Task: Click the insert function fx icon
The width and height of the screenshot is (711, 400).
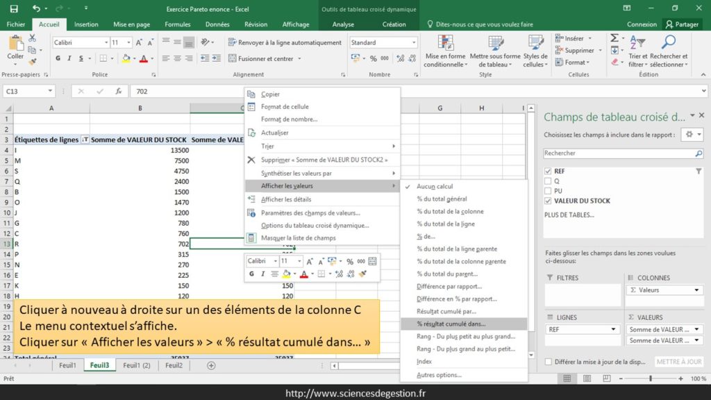Action: pyautogui.click(x=118, y=91)
